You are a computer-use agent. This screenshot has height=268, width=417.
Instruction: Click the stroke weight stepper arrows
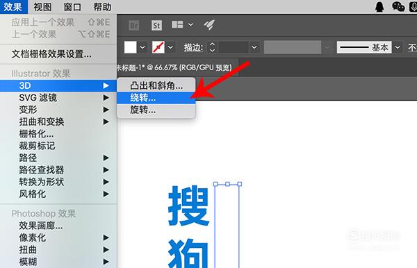[212, 47]
